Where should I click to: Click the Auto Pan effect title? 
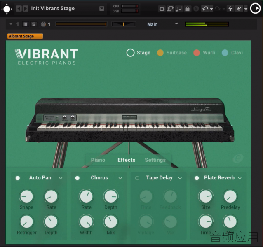pyautogui.click(x=40, y=178)
